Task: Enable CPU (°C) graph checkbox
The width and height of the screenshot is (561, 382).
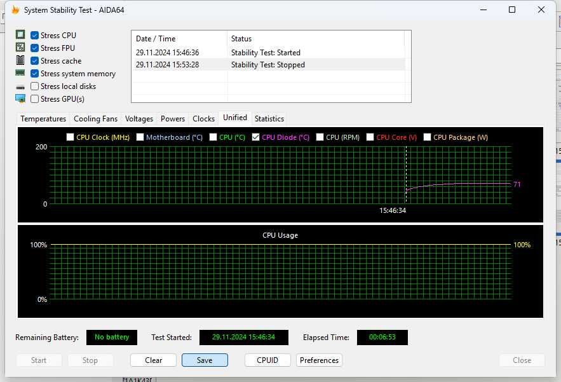Action: coord(213,137)
